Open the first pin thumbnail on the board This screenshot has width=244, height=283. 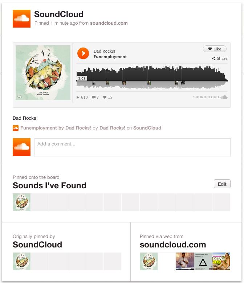pyautogui.click(x=21, y=202)
